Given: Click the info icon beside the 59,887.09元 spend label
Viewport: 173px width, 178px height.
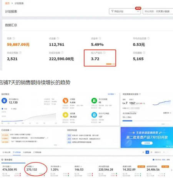Looking at the screenshot, I should pos(14,38).
